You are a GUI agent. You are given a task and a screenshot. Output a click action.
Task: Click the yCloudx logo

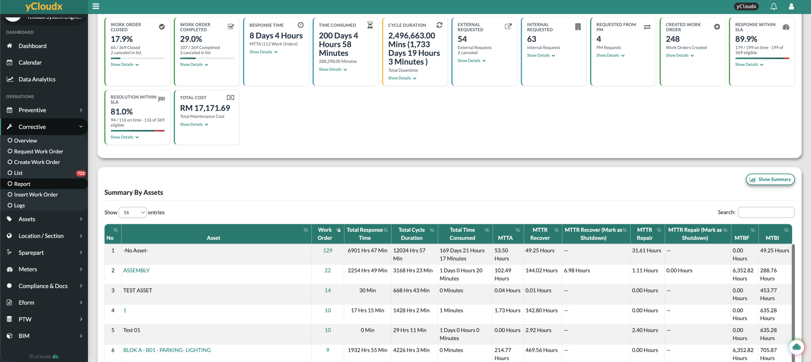[x=44, y=6]
